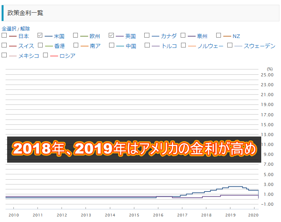Click the -1.00 y-axis label

click(x=267, y=204)
